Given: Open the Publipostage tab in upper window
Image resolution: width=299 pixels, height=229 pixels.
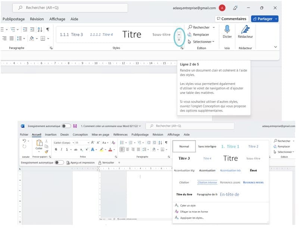Looking at the screenshot, I should [x=13, y=19].
